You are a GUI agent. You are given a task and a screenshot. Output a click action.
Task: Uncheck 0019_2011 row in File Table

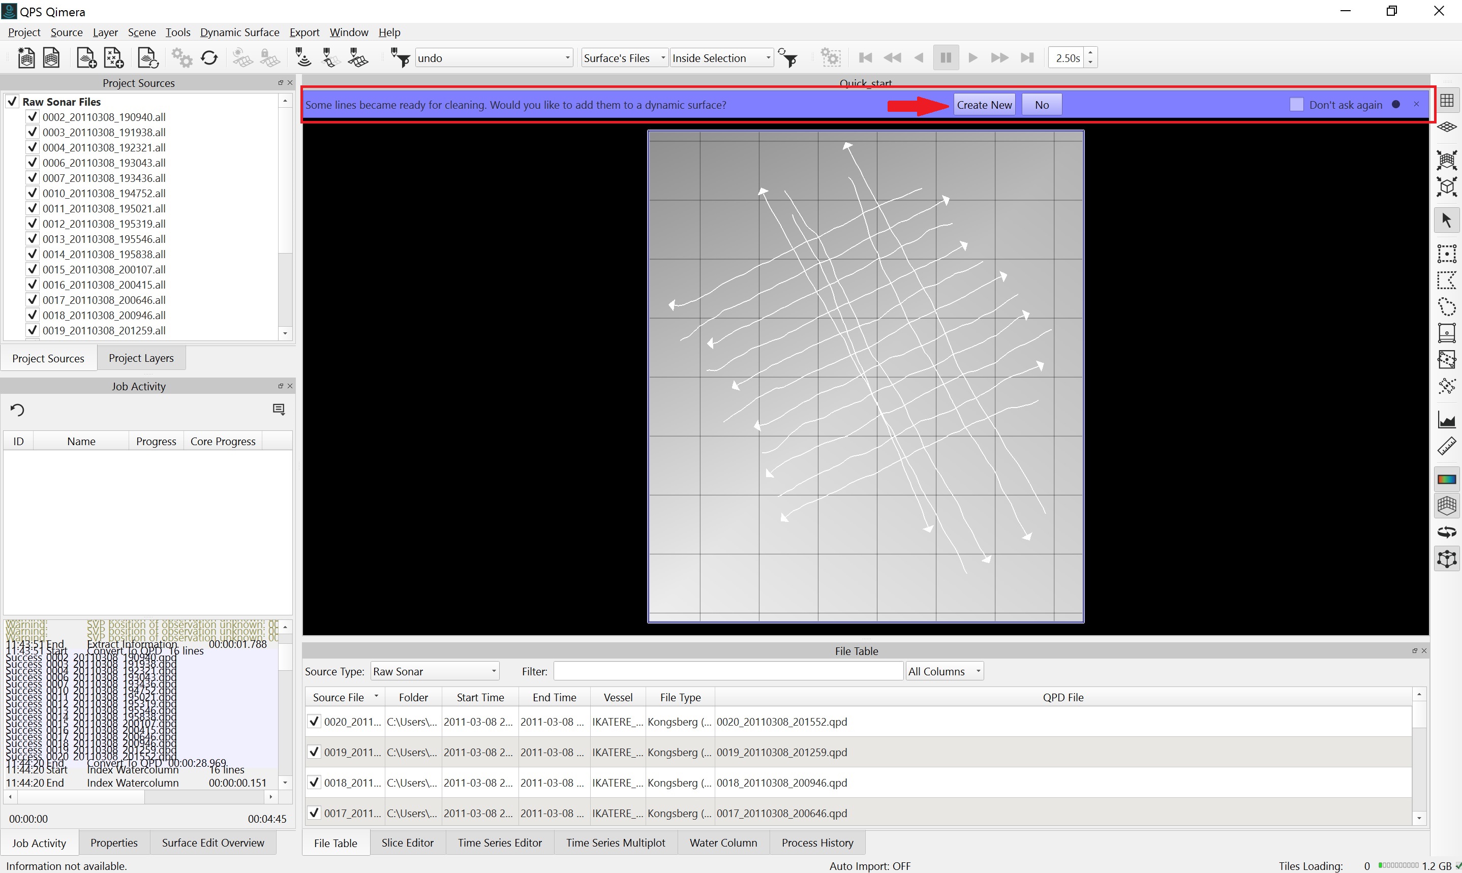pos(314,752)
